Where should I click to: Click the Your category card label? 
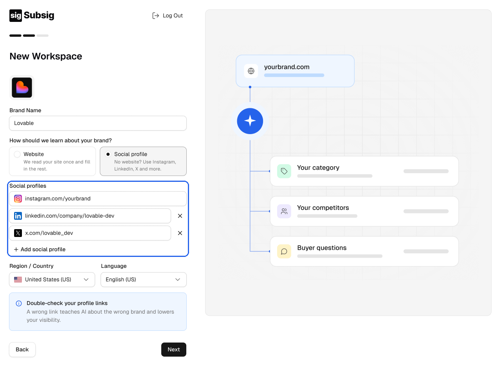tap(318, 168)
